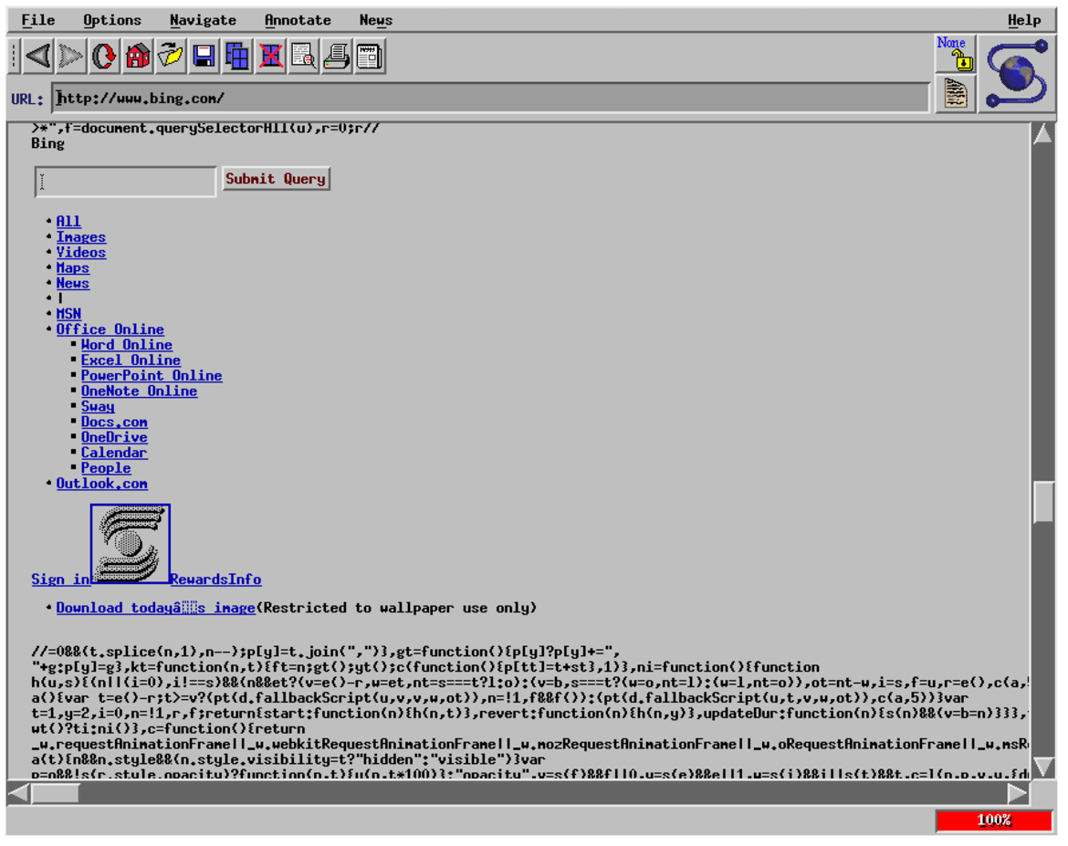This screenshot has height=846, width=1068.
Task: Open the Help menu
Action: [1024, 20]
